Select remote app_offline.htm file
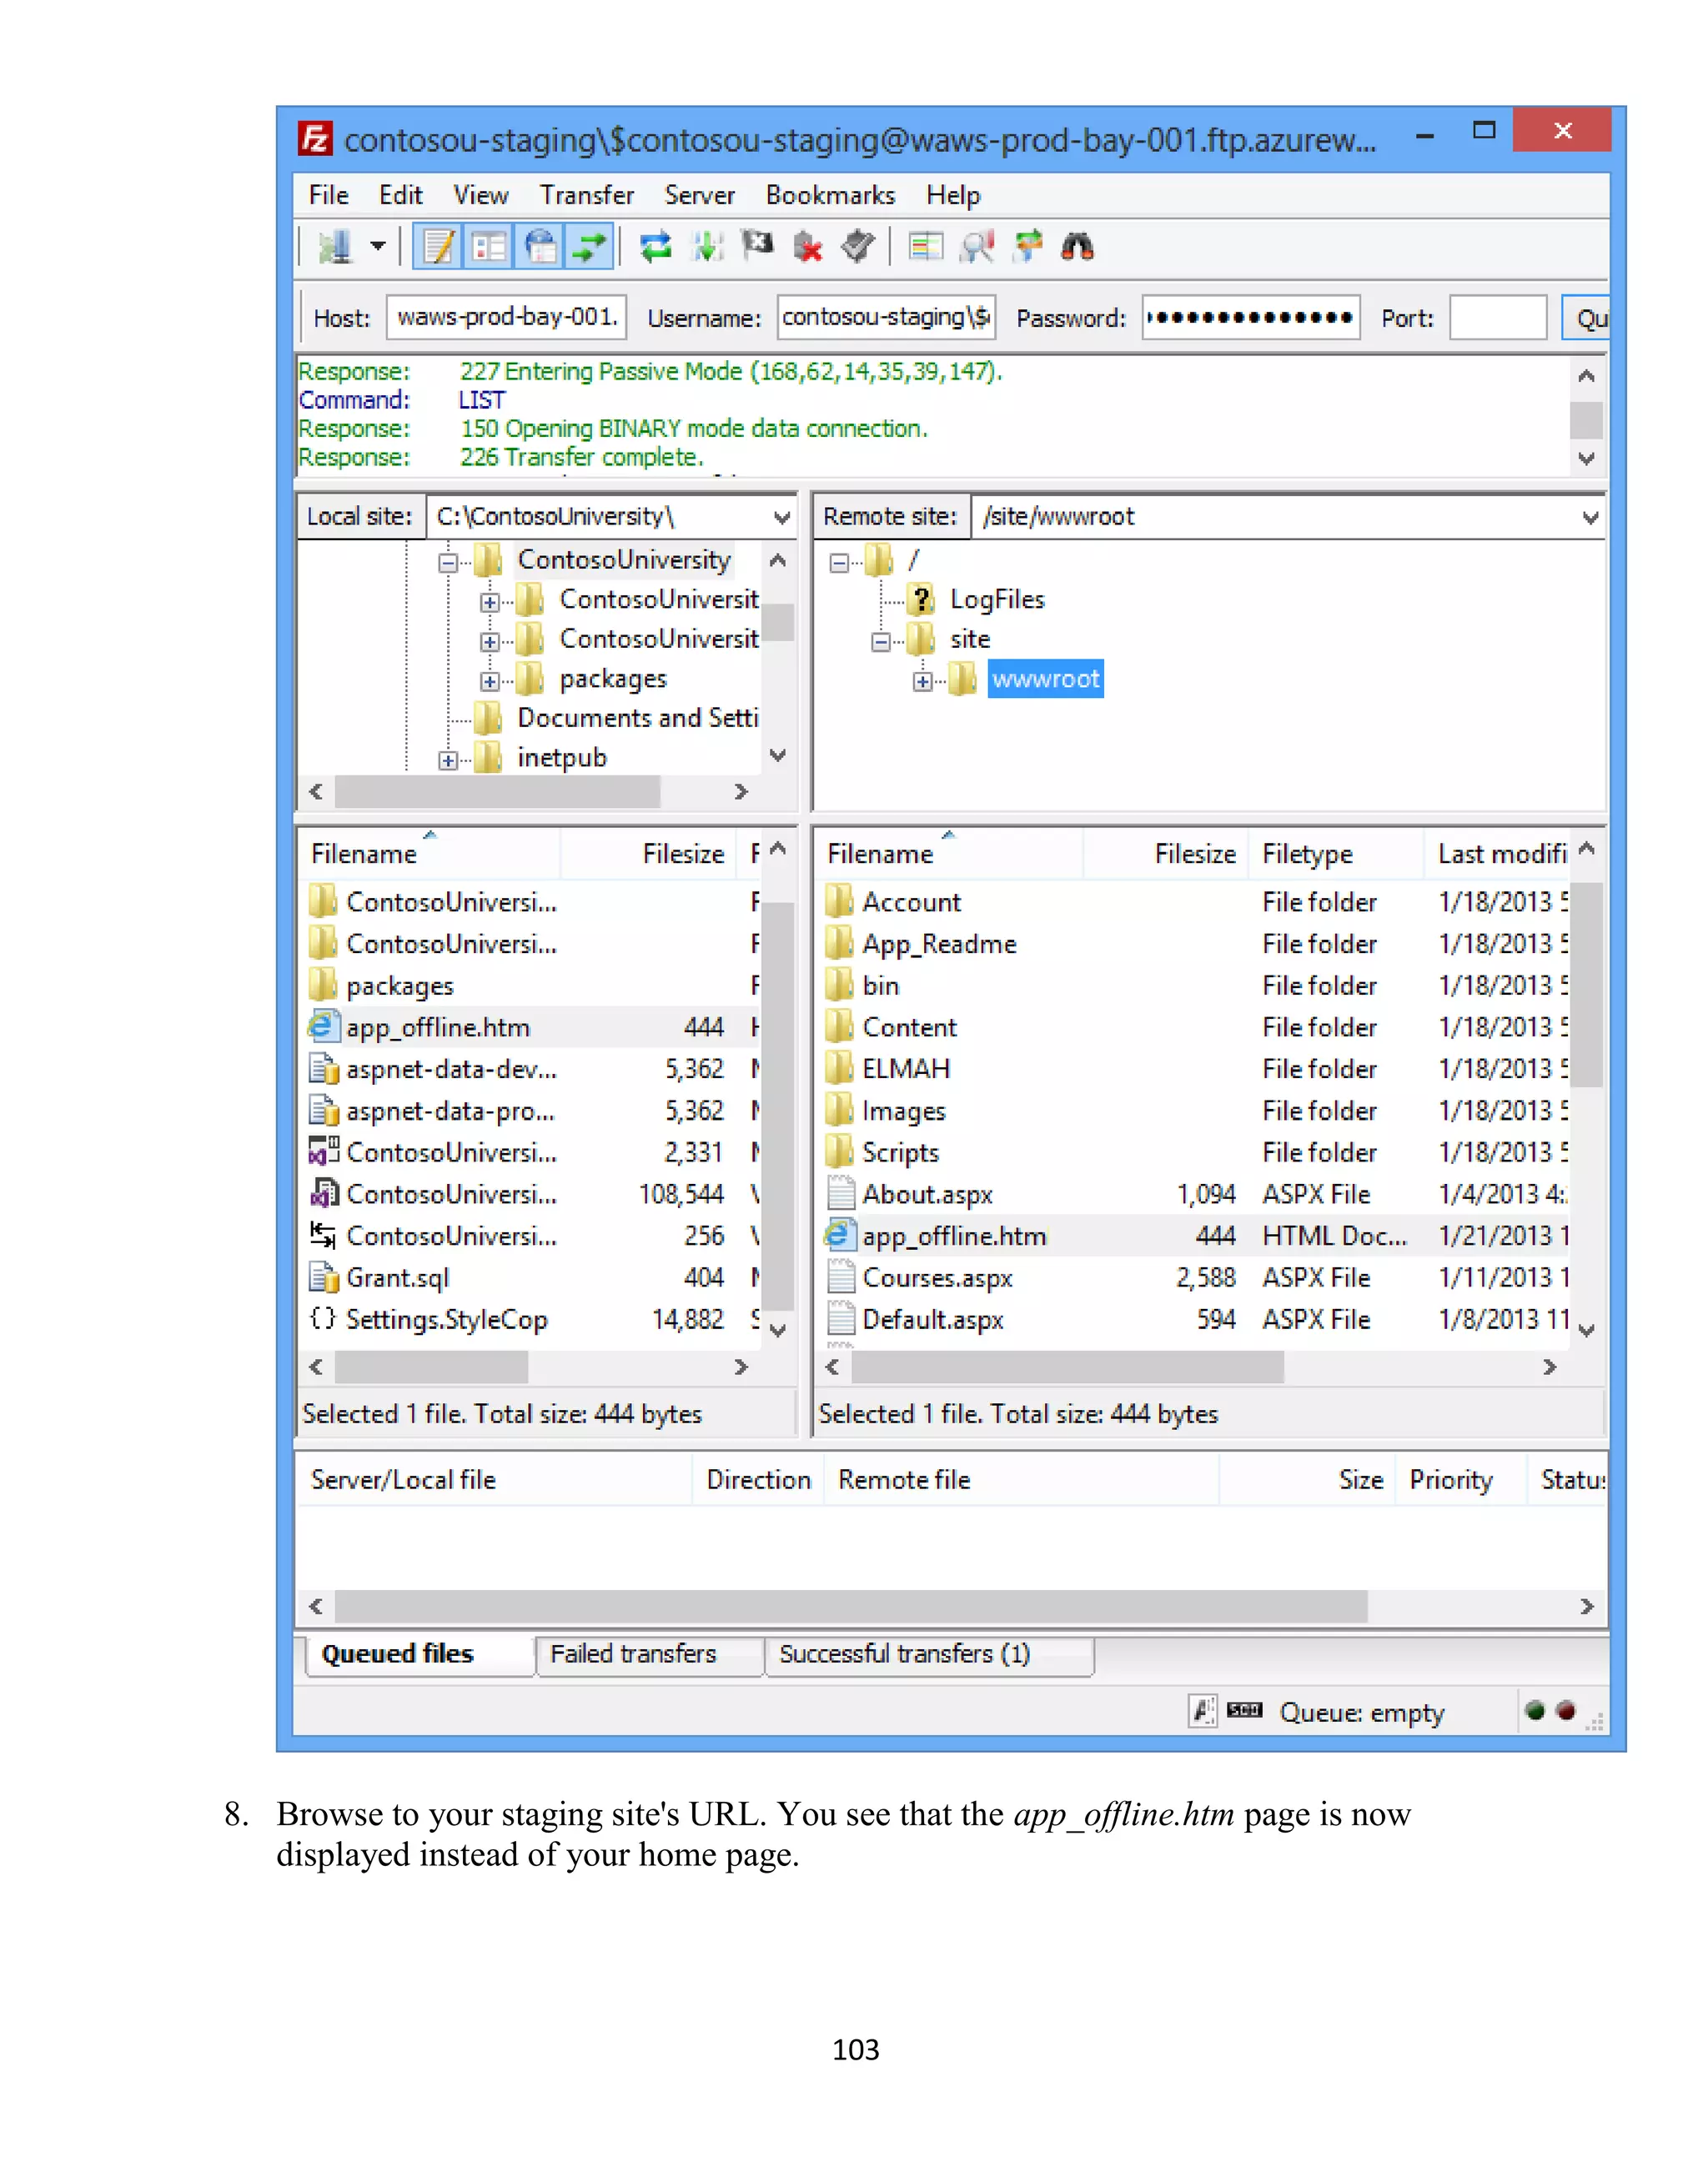Image resolution: width=1708 pixels, height=2167 pixels. tap(1194, 1236)
